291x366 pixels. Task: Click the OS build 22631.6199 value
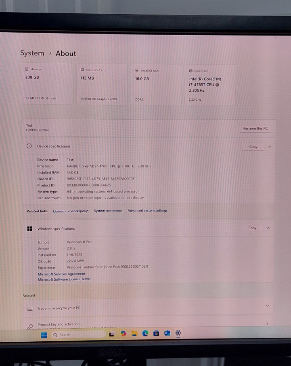click(x=75, y=261)
